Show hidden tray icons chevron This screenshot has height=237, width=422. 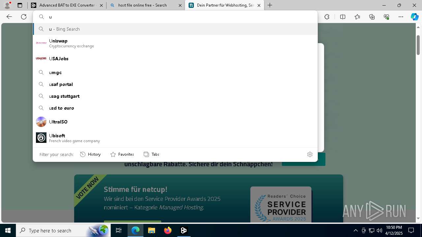(x=355, y=230)
